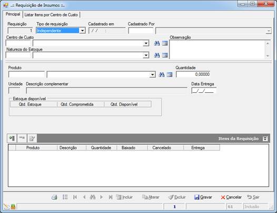This screenshot has height=213, width=277.
Task: Click Baixado column header
Action: (x=132, y=148)
